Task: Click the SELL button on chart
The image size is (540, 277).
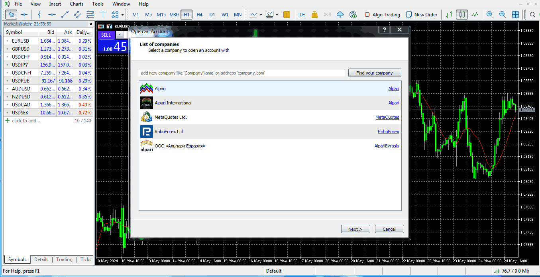Action: click(x=106, y=35)
